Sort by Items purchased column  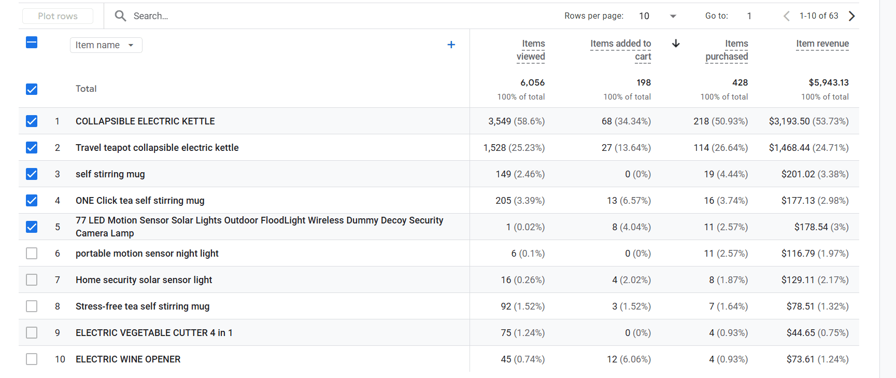point(727,50)
